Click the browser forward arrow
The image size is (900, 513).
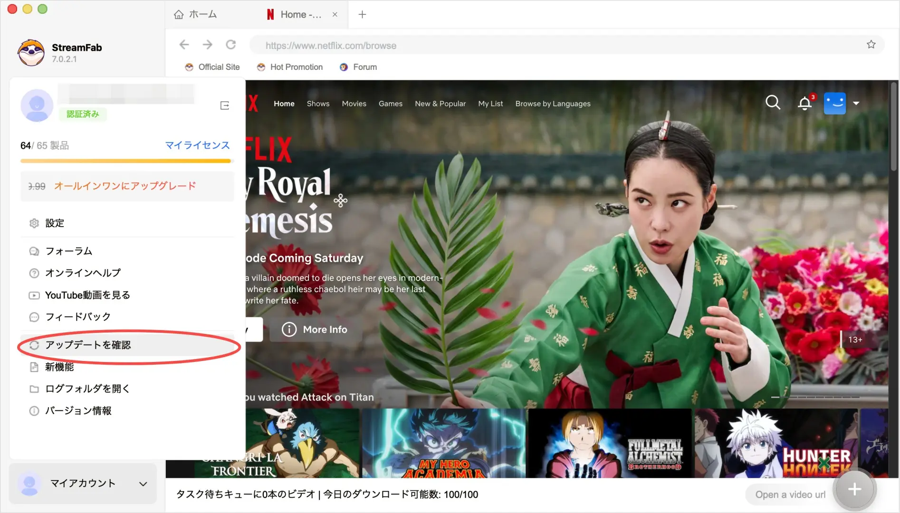(x=208, y=45)
